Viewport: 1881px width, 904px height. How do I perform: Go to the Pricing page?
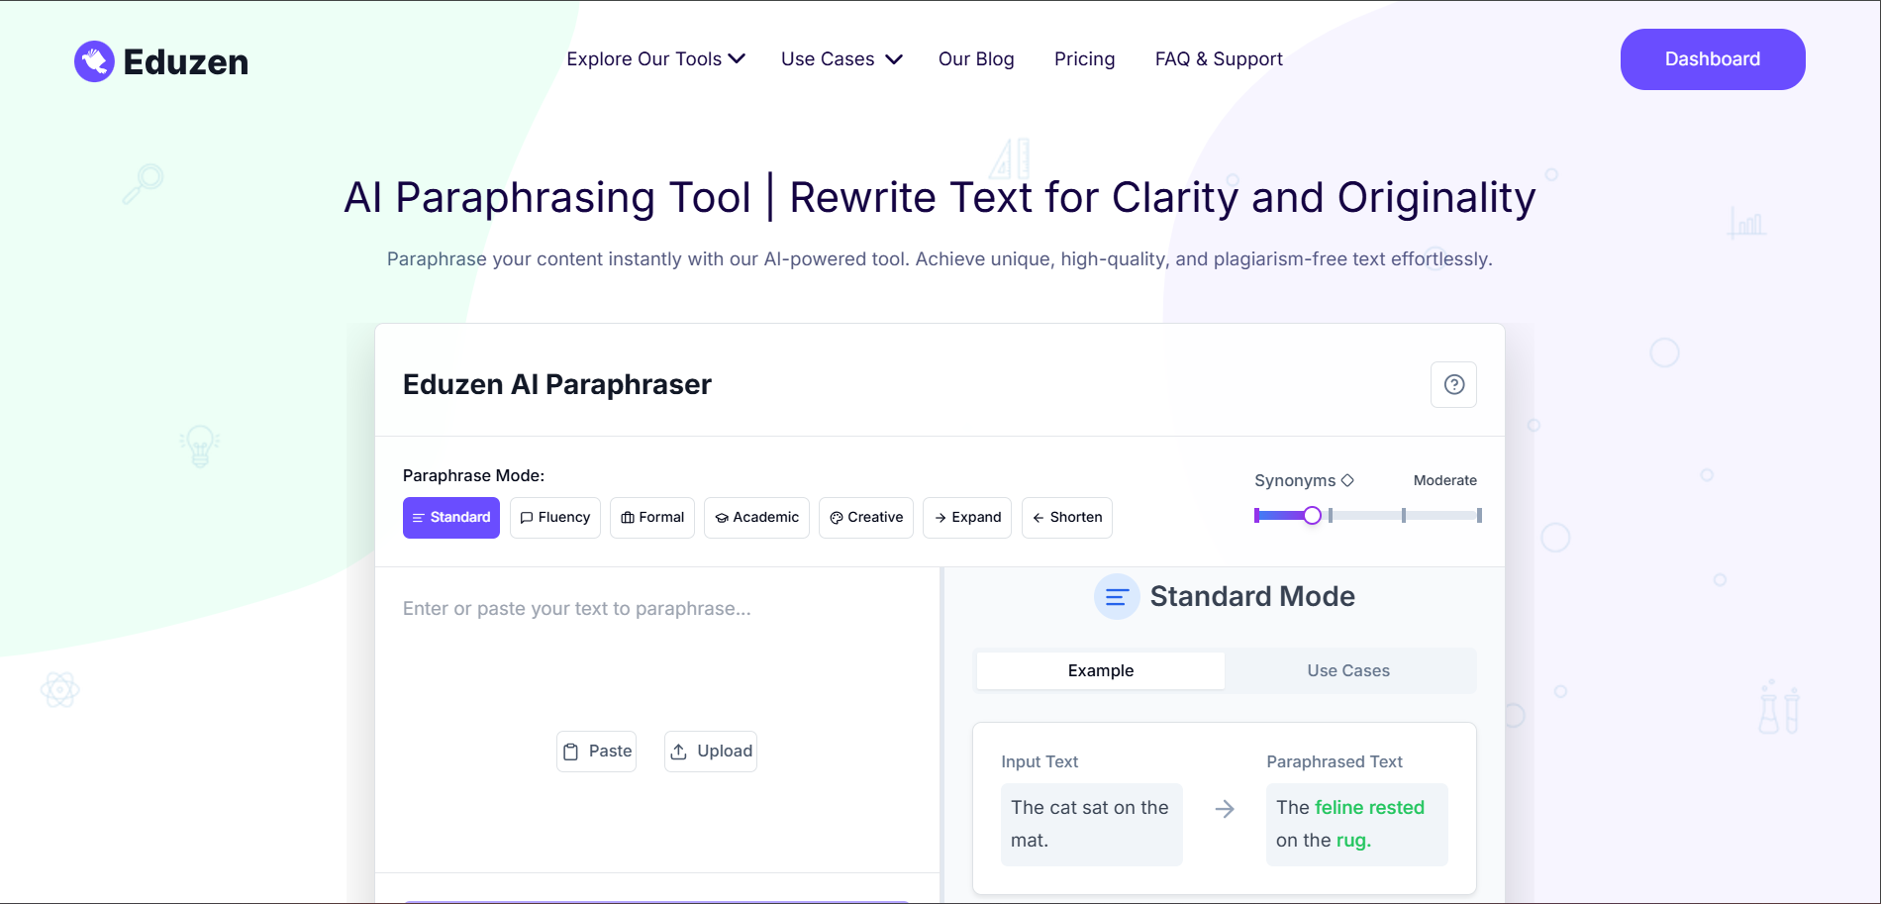coord(1084,59)
